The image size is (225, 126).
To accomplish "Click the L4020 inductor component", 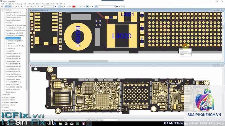I will (x=122, y=36).
